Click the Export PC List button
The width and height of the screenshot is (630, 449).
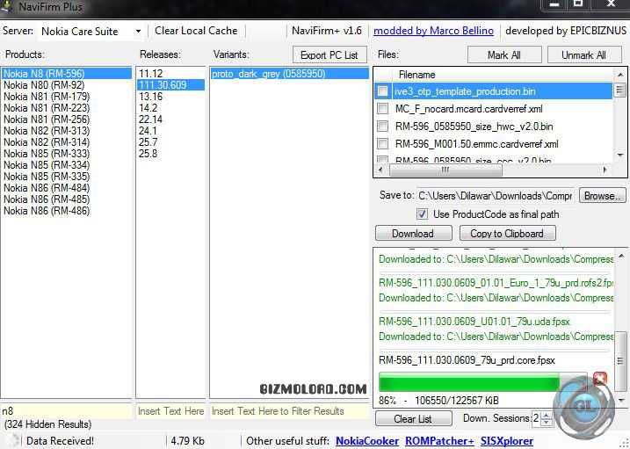(x=329, y=55)
